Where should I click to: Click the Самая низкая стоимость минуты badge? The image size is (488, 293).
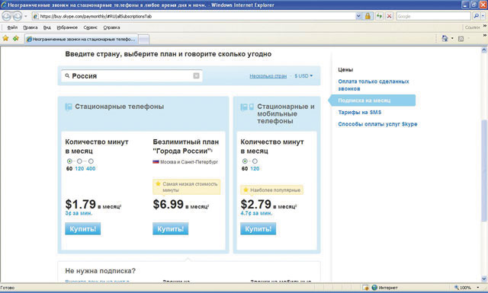[186, 186]
